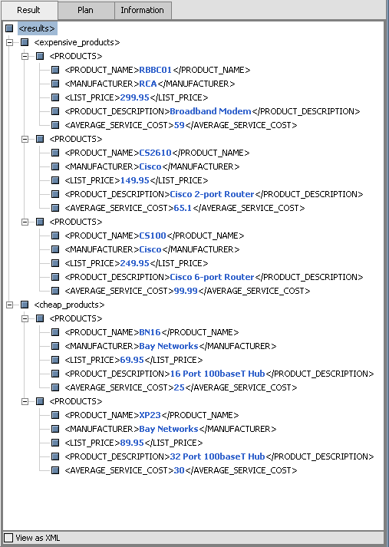389x547 pixels.
Task: Collapse the PRODUCTS node containing CS100
Action: coord(25,222)
